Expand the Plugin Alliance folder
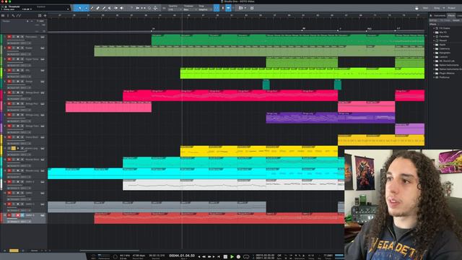 pos(435,74)
